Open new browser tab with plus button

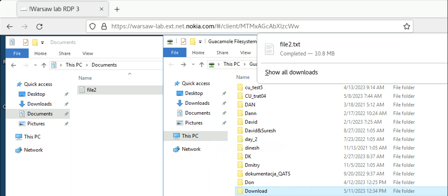point(117,9)
